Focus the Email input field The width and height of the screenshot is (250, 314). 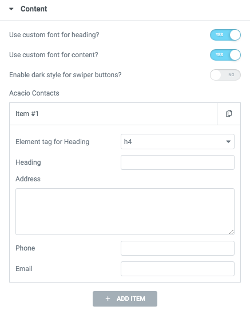[x=177, y=269]
